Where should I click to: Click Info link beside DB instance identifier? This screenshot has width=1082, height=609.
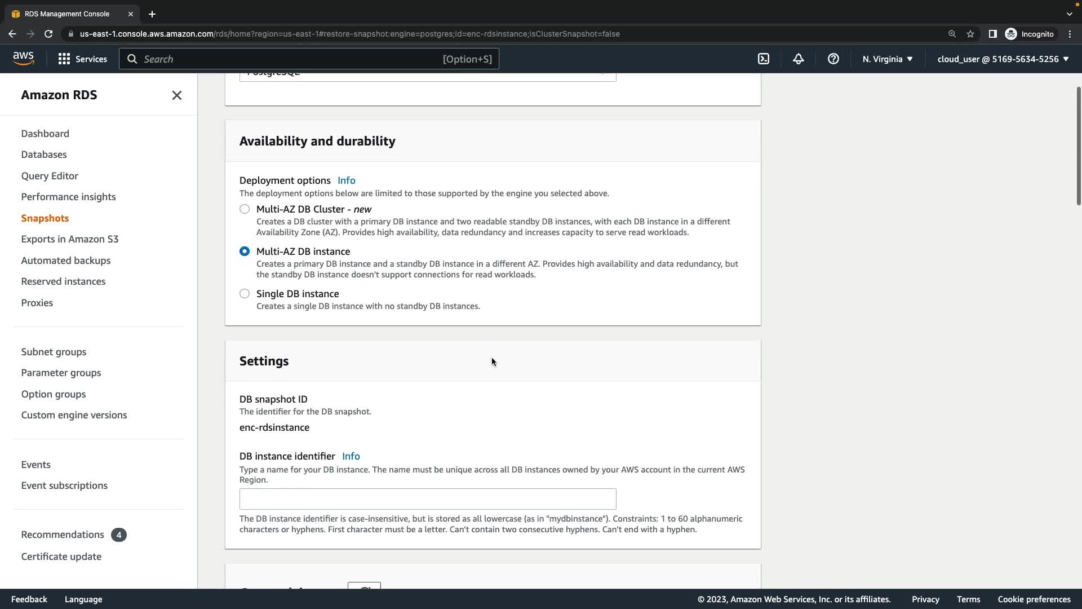click(351, 456)
